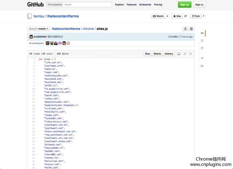Click the pencil edit file icon
This screenshot has height=169, width=233.
(185, 54)
